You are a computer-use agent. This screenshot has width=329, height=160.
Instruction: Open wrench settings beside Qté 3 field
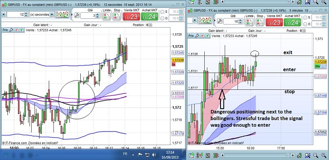(x=76, y=15)
